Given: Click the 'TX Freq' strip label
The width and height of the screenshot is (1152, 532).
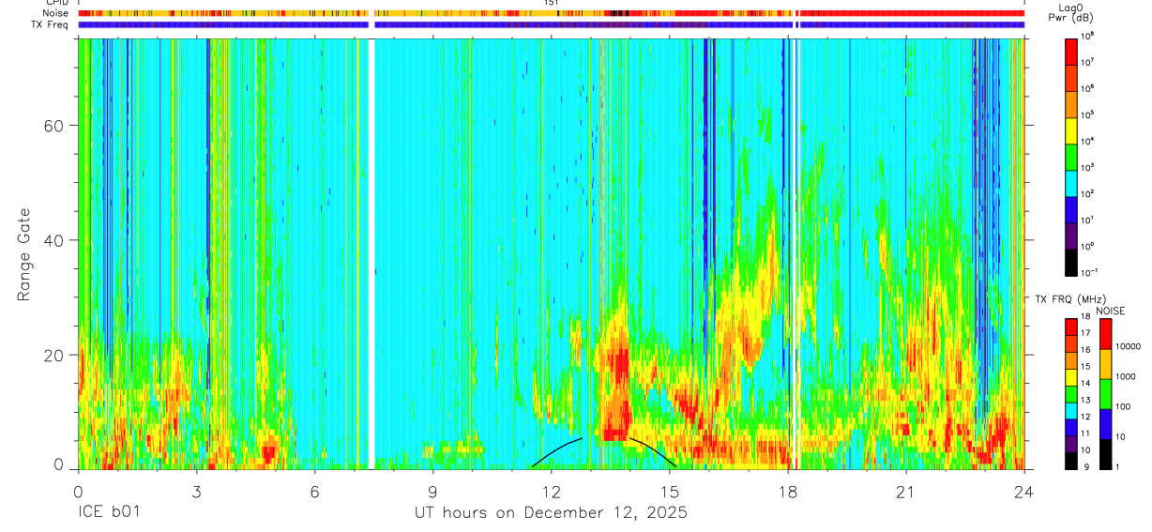Looking at the screenshot, I should pyautogui.click(x=50, y=24).
